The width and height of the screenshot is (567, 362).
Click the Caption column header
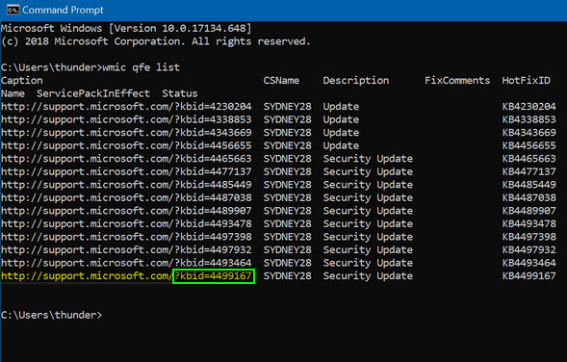click(22, 80)
